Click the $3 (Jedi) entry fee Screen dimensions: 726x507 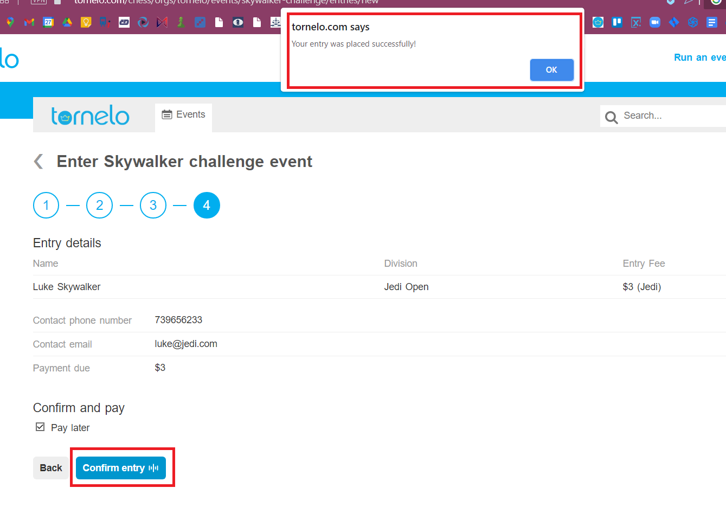(642, 287)
